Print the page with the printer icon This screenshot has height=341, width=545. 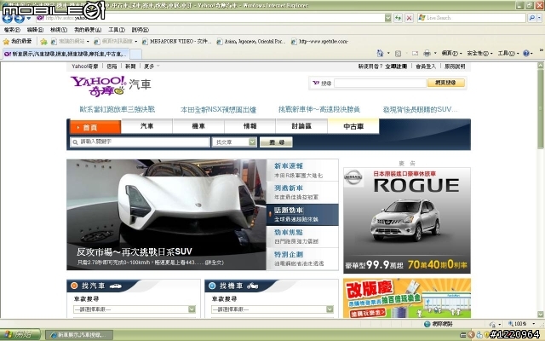[x=427, y=53]
